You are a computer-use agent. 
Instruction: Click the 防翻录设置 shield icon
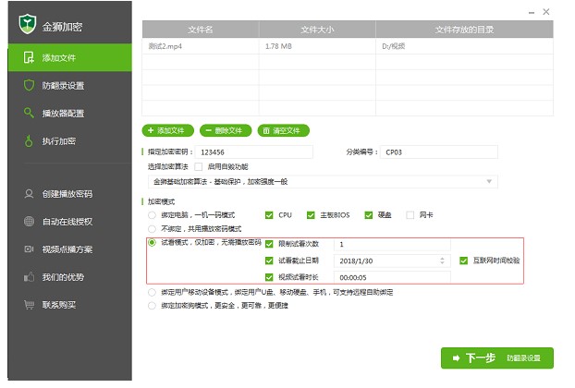tap(29, 85)
